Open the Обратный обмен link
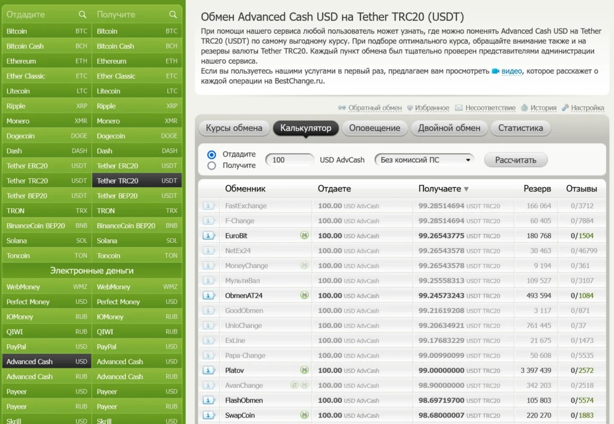The width and height of the screenshot is (614, 424). pyautogui.click(x=375, y=108)
